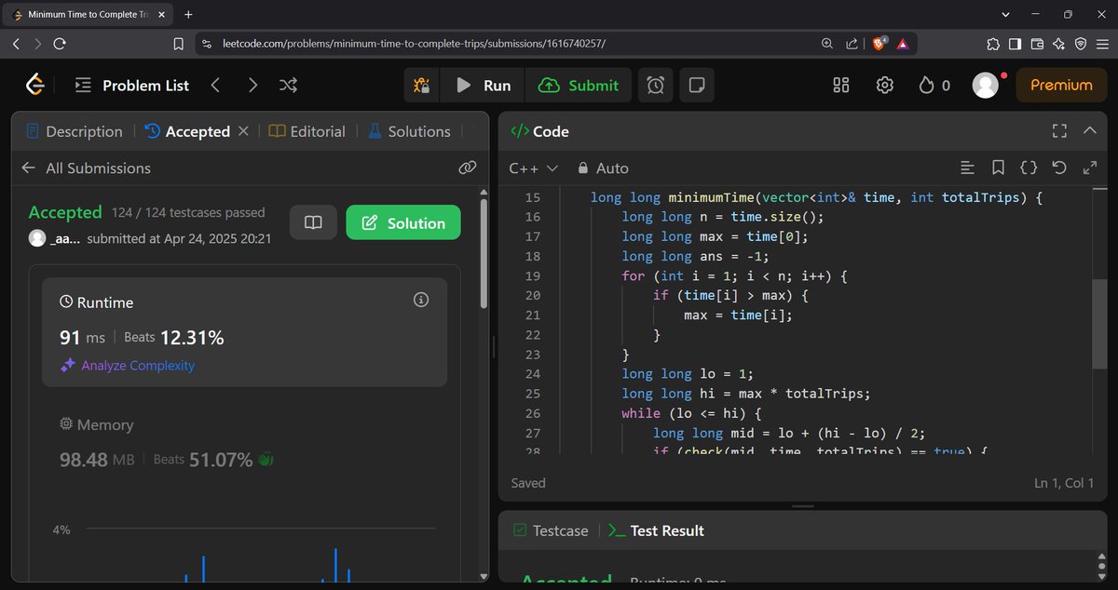Viewport: 1118px width, 590px height.
Task: Click the Premium button
Action: pyautogui.click(x=1061, y=85)
